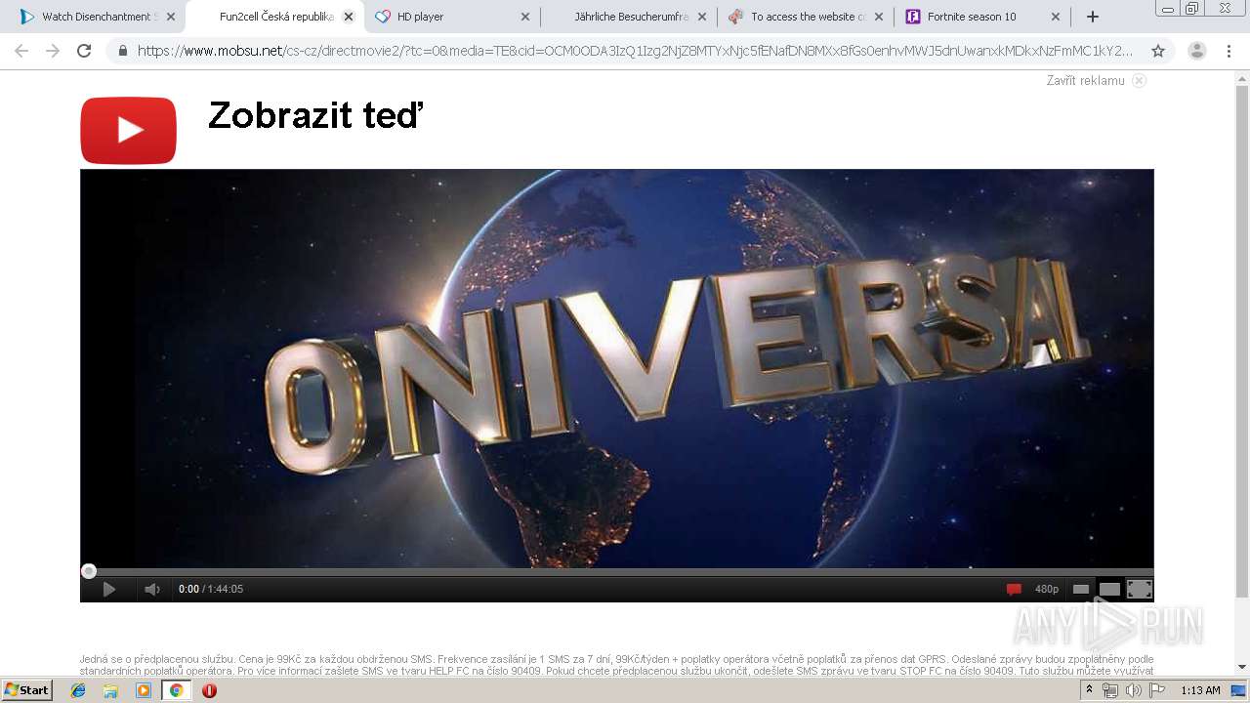This screenshot has width=1250, height=703.
Task: Close the ad via 'Zavřít reklamu'
Action: click(x=1085, y=81)
